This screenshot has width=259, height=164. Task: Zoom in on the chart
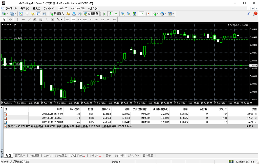pos(123,14)
